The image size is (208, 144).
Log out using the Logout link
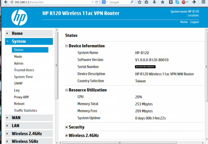195,22
